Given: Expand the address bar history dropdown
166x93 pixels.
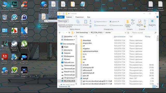Looking at the screenshot, I should (126, 33).
